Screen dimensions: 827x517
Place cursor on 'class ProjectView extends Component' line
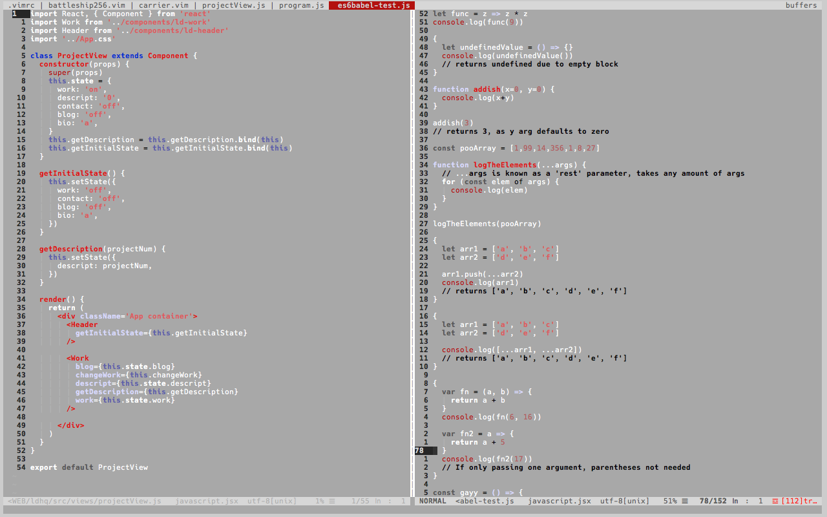tap(114, 56)
